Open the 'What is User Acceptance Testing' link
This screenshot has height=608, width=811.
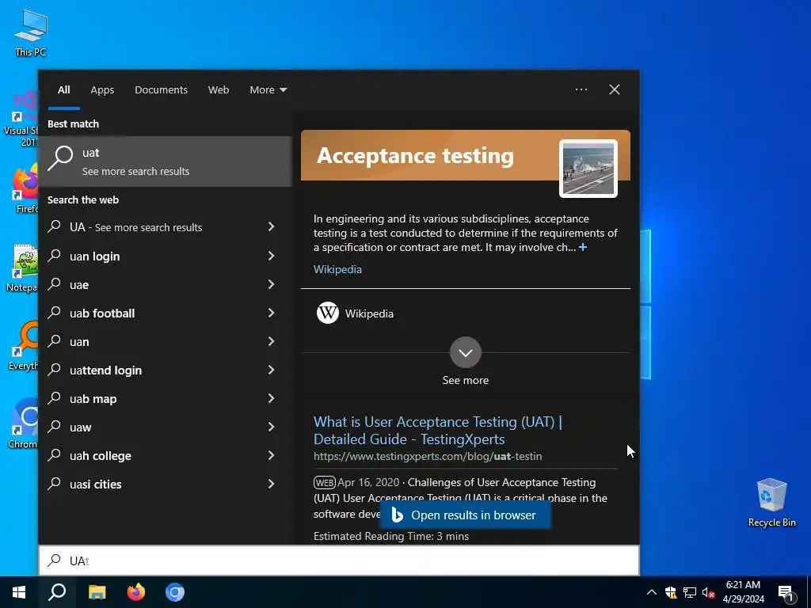coord(437,430)
